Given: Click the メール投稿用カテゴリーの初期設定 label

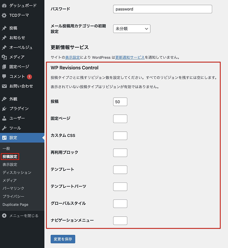Looking at the screenshot, I should pos(78,29).
